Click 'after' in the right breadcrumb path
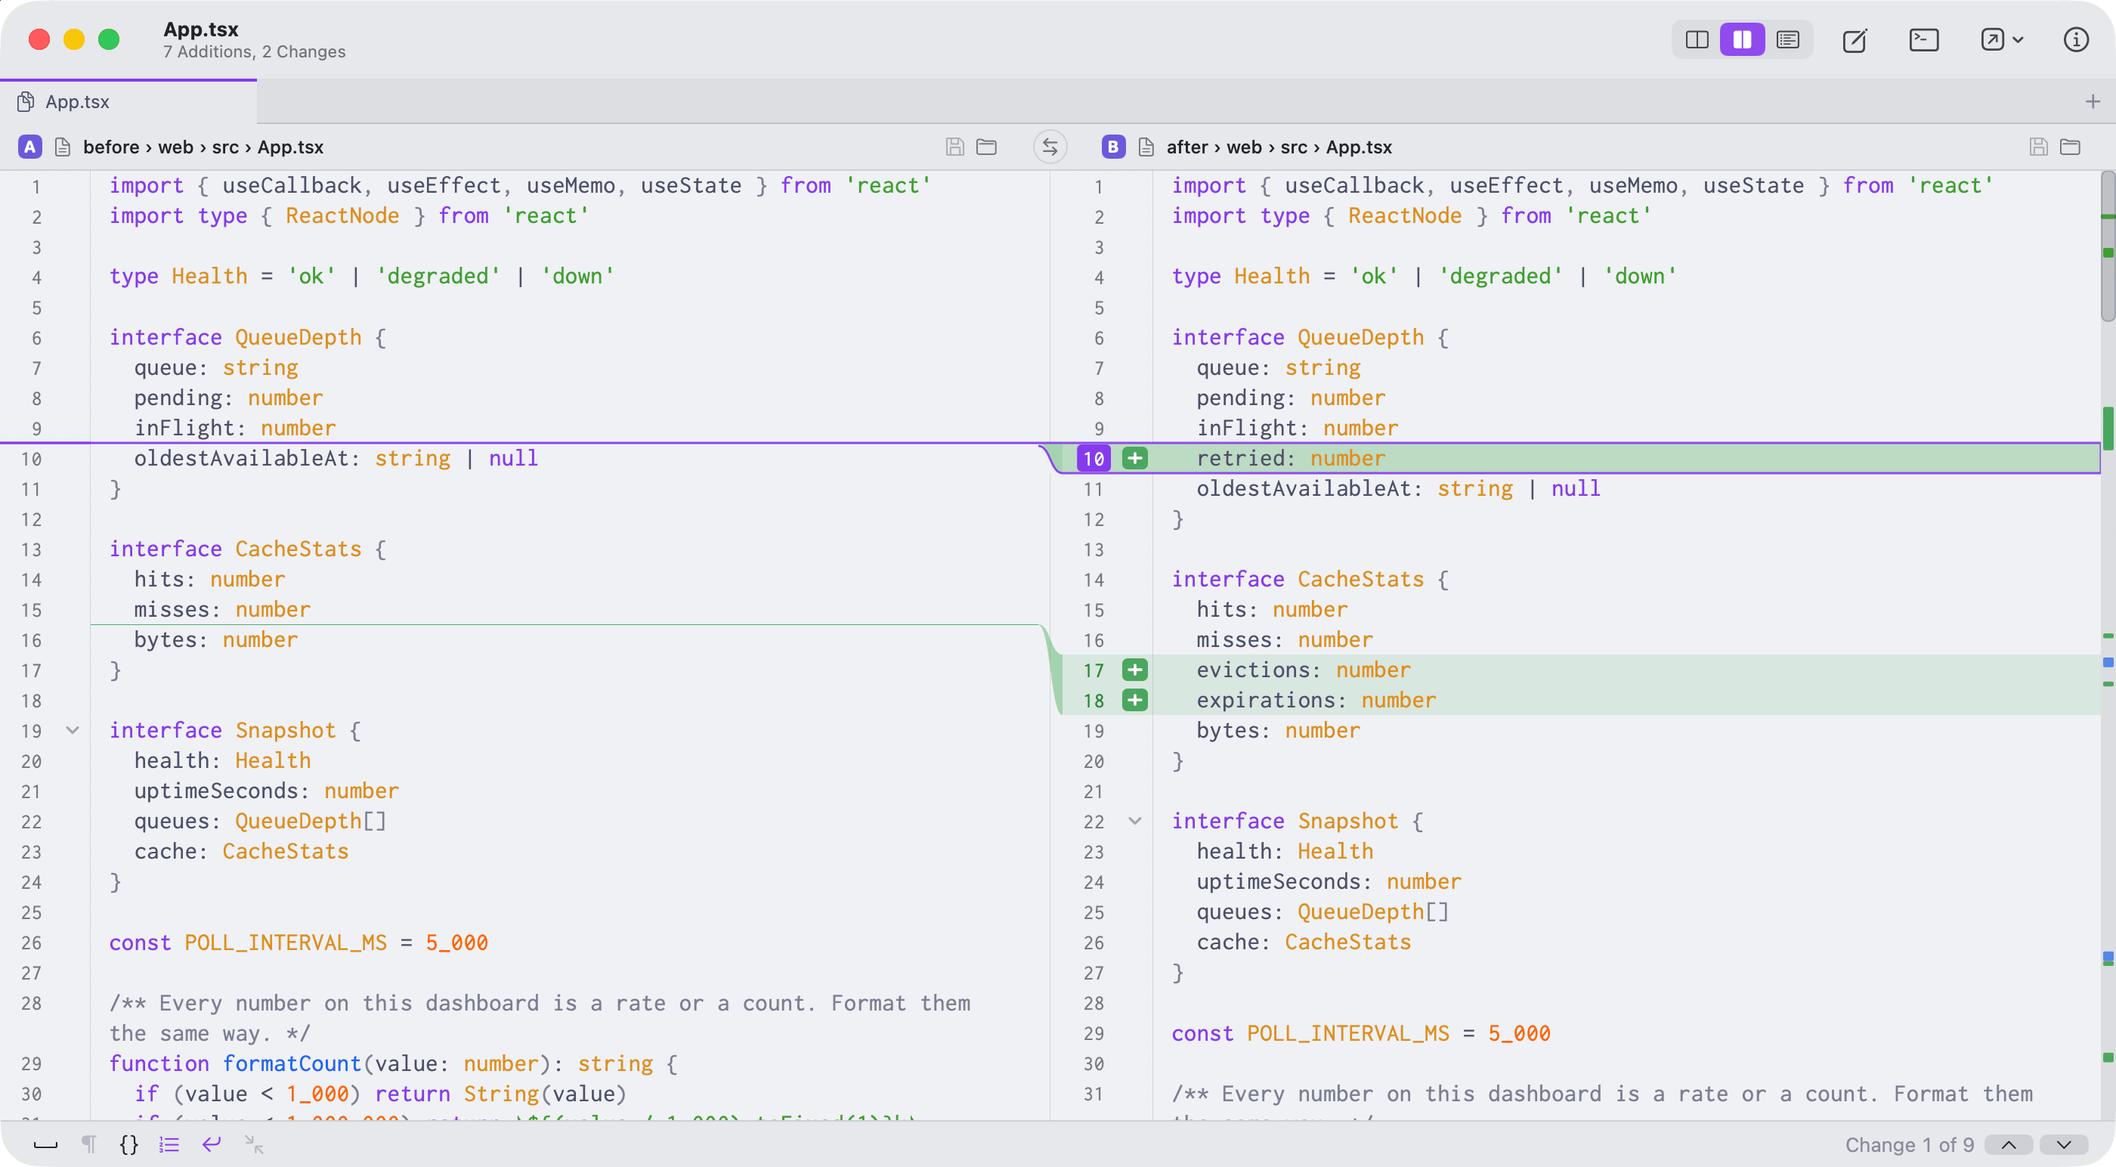2116x1167 pixels. click(x=1187, y=147)
